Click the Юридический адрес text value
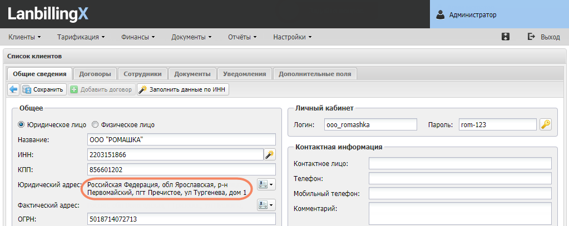This screenshot has width=569, height=226. [x=167, y=189]
